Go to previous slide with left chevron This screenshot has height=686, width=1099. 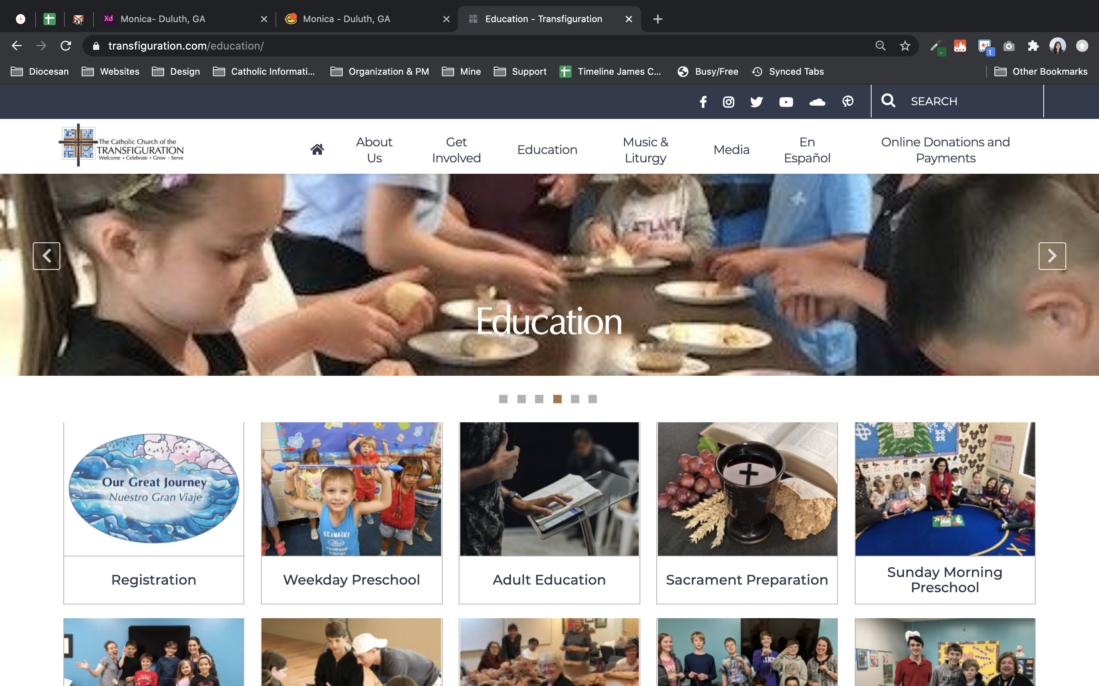(x=46, y=256)
